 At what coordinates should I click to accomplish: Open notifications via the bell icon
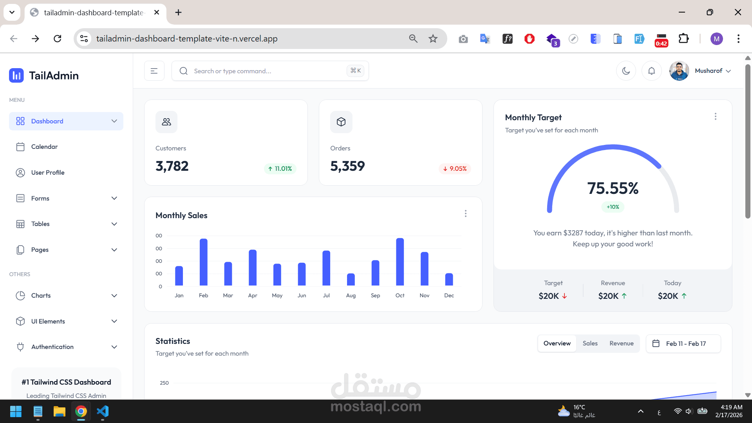pos(651,70)
